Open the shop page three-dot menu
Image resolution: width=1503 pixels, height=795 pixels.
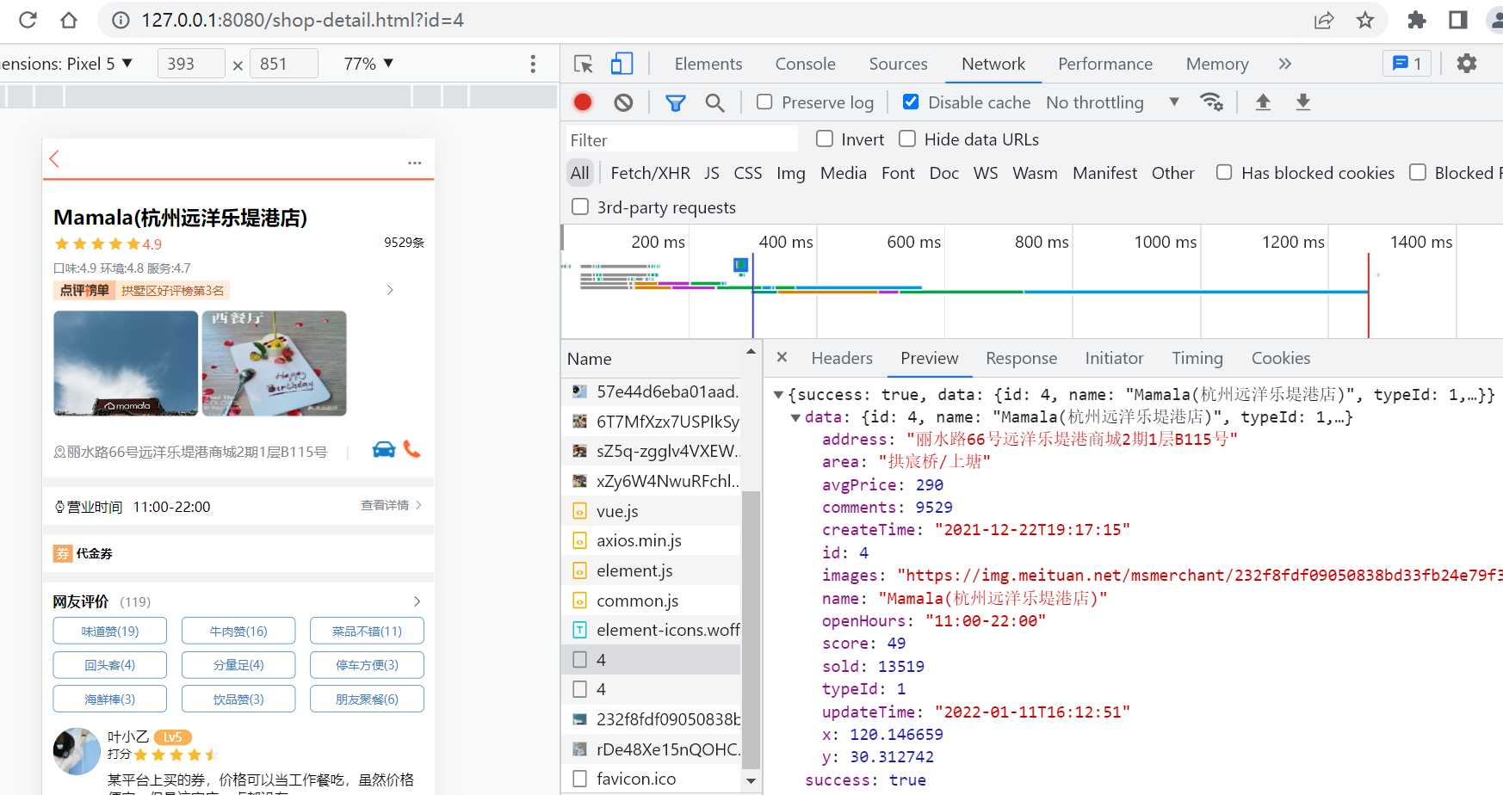pos(415,163)
